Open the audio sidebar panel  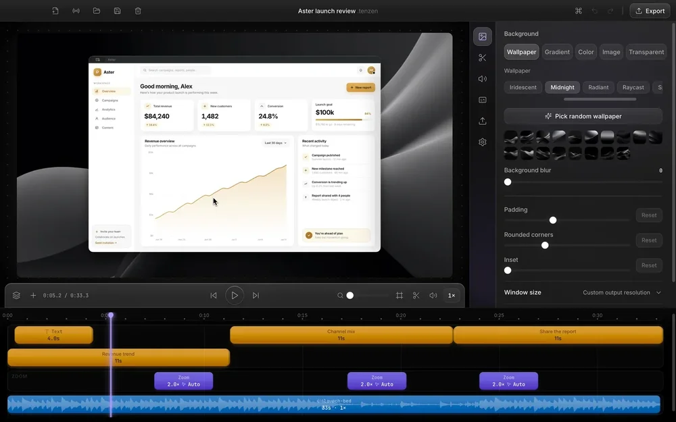(483, 79)
